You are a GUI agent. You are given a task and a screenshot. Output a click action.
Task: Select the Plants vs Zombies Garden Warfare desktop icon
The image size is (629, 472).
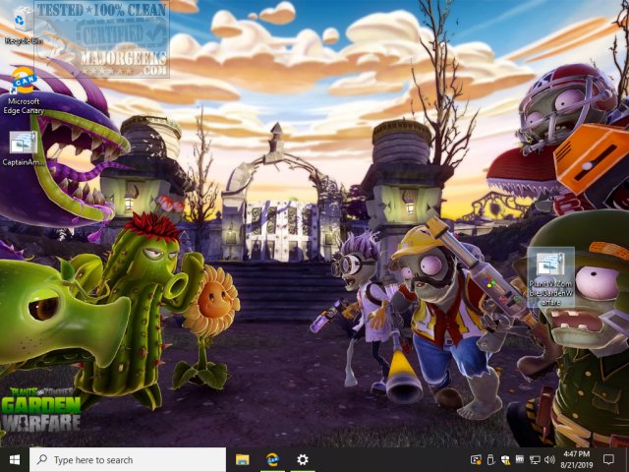pos(550,277)
